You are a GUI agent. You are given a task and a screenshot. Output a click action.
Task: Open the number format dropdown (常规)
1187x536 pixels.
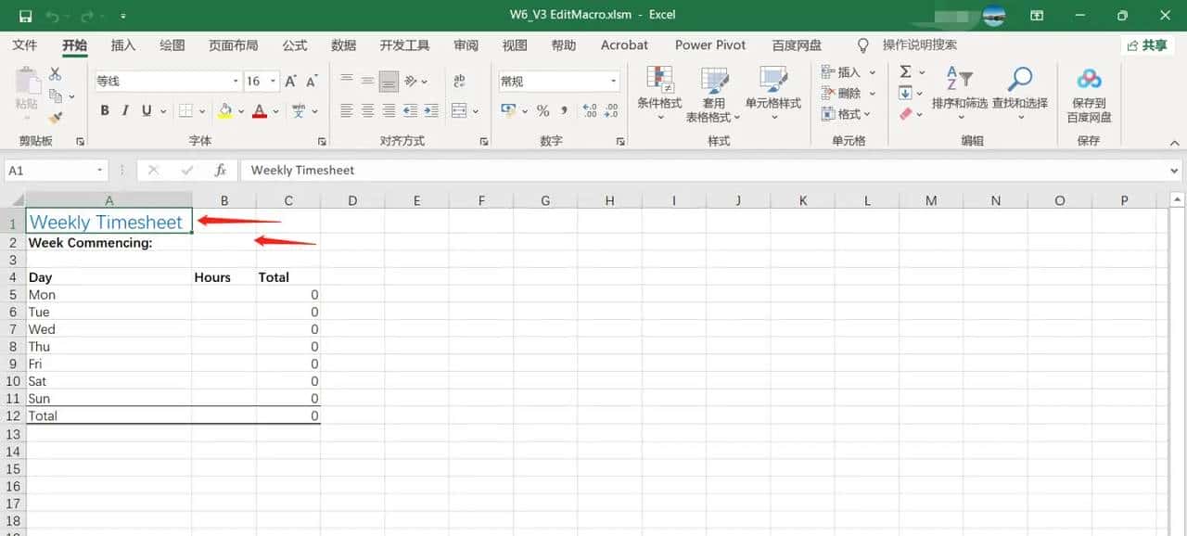613,82
